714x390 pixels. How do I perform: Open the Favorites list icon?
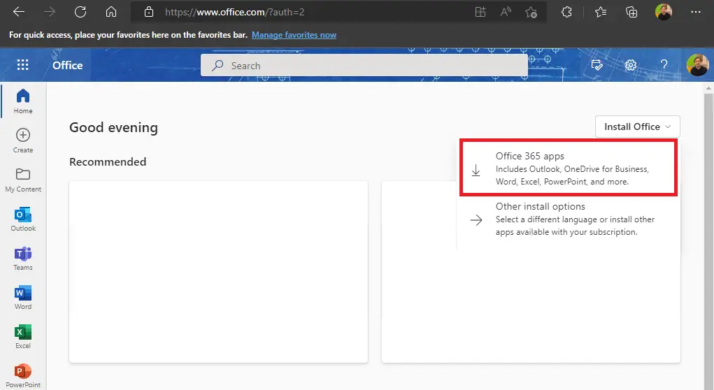coord(601,13)
